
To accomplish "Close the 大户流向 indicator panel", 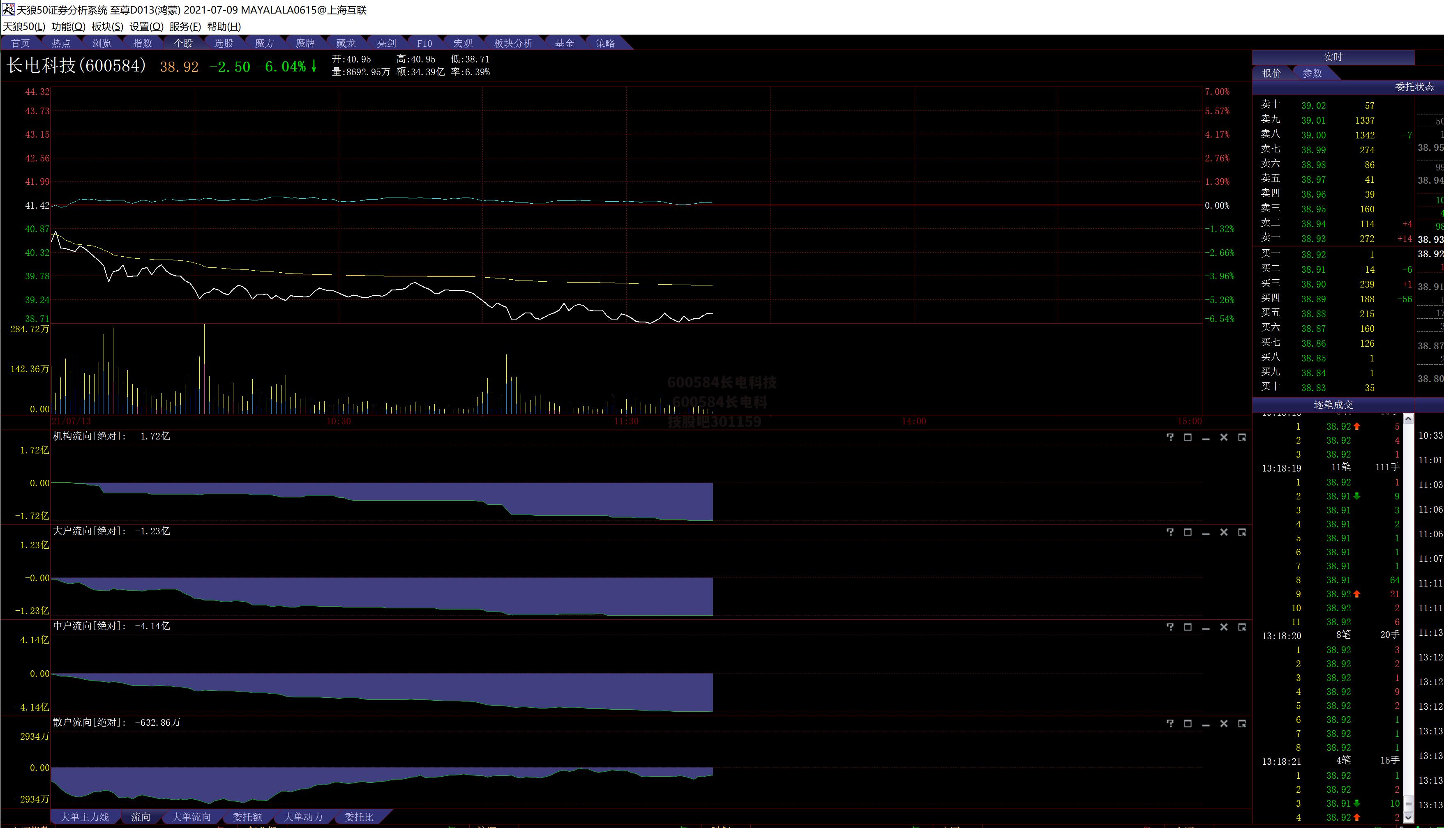I will click(1224, 532).
